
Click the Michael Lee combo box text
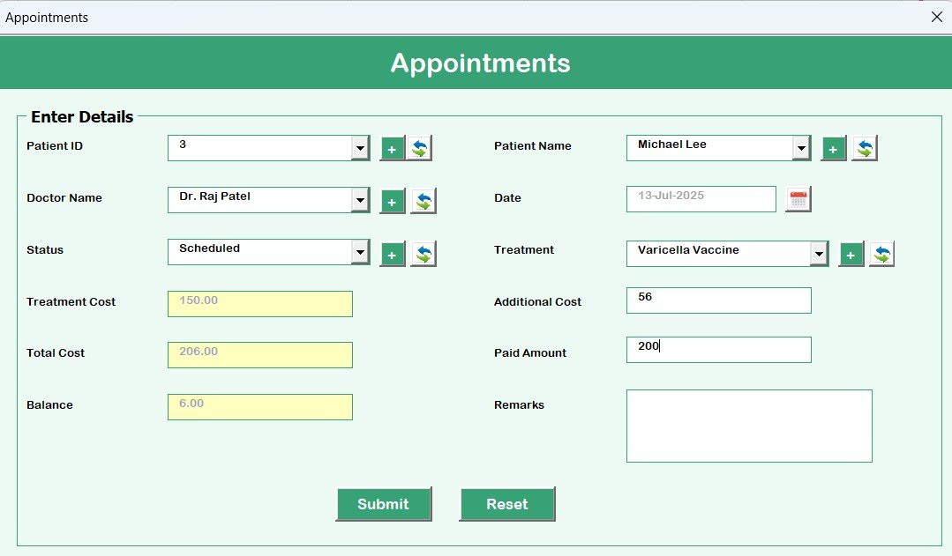672,145
